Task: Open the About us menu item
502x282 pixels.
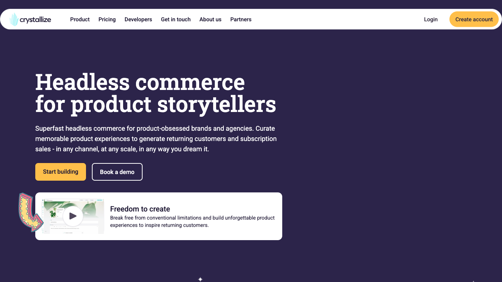Action: 210,19
